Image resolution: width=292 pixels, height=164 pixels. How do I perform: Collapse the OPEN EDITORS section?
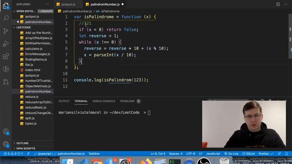pos(26,11)
